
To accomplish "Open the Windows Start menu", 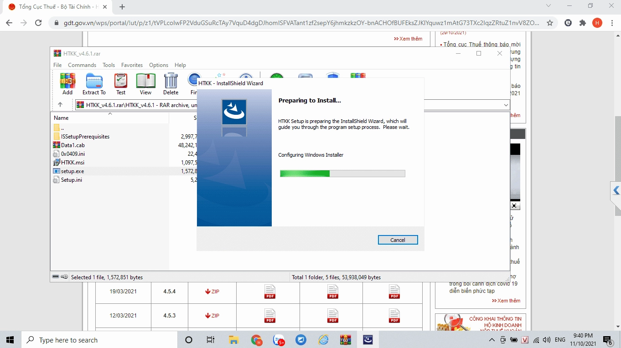I will point(10,340).
